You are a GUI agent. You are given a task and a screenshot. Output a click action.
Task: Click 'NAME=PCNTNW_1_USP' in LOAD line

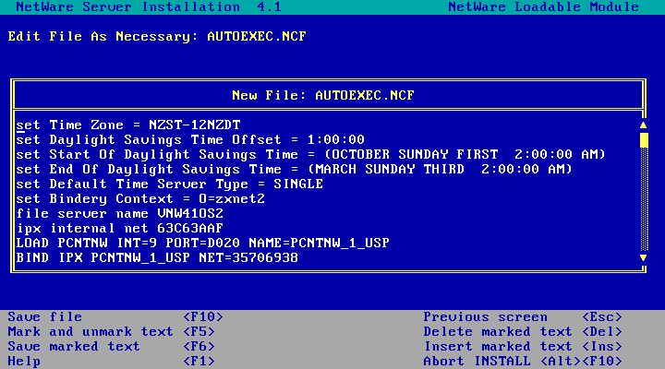(x=319, y=243)
